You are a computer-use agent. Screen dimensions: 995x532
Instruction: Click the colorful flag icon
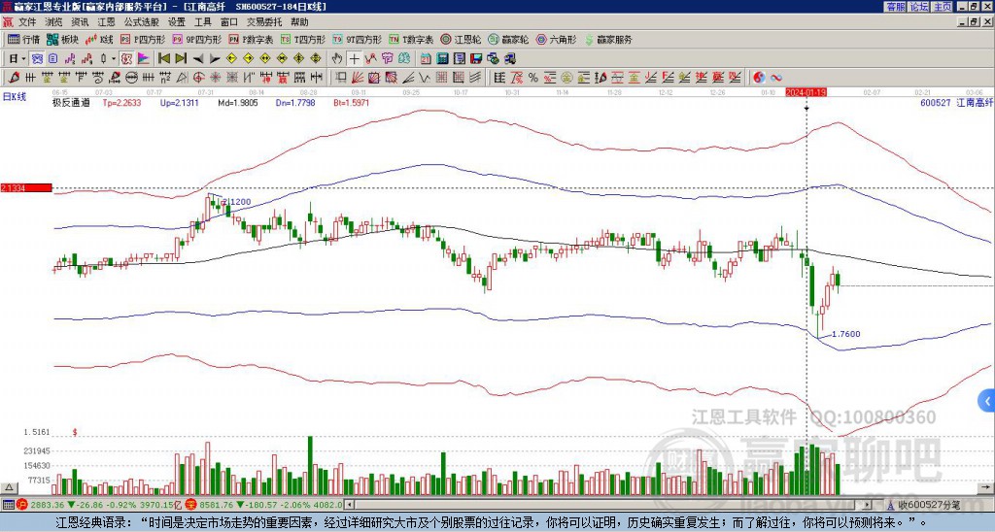(144, 58)
